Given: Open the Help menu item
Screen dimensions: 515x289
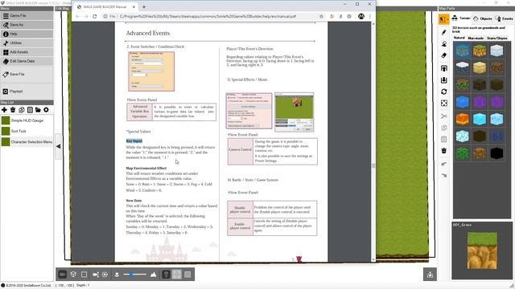Looking at the screenshot, I should pos(27,34).
